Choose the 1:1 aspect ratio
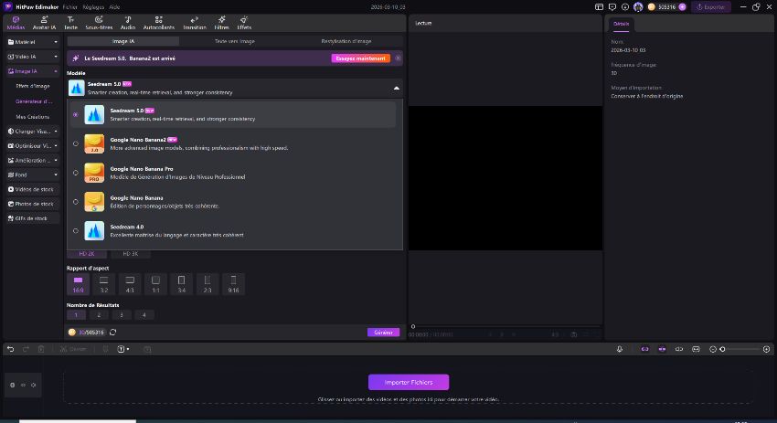Screen dimensions: 777x423 (x=155, y=284)
